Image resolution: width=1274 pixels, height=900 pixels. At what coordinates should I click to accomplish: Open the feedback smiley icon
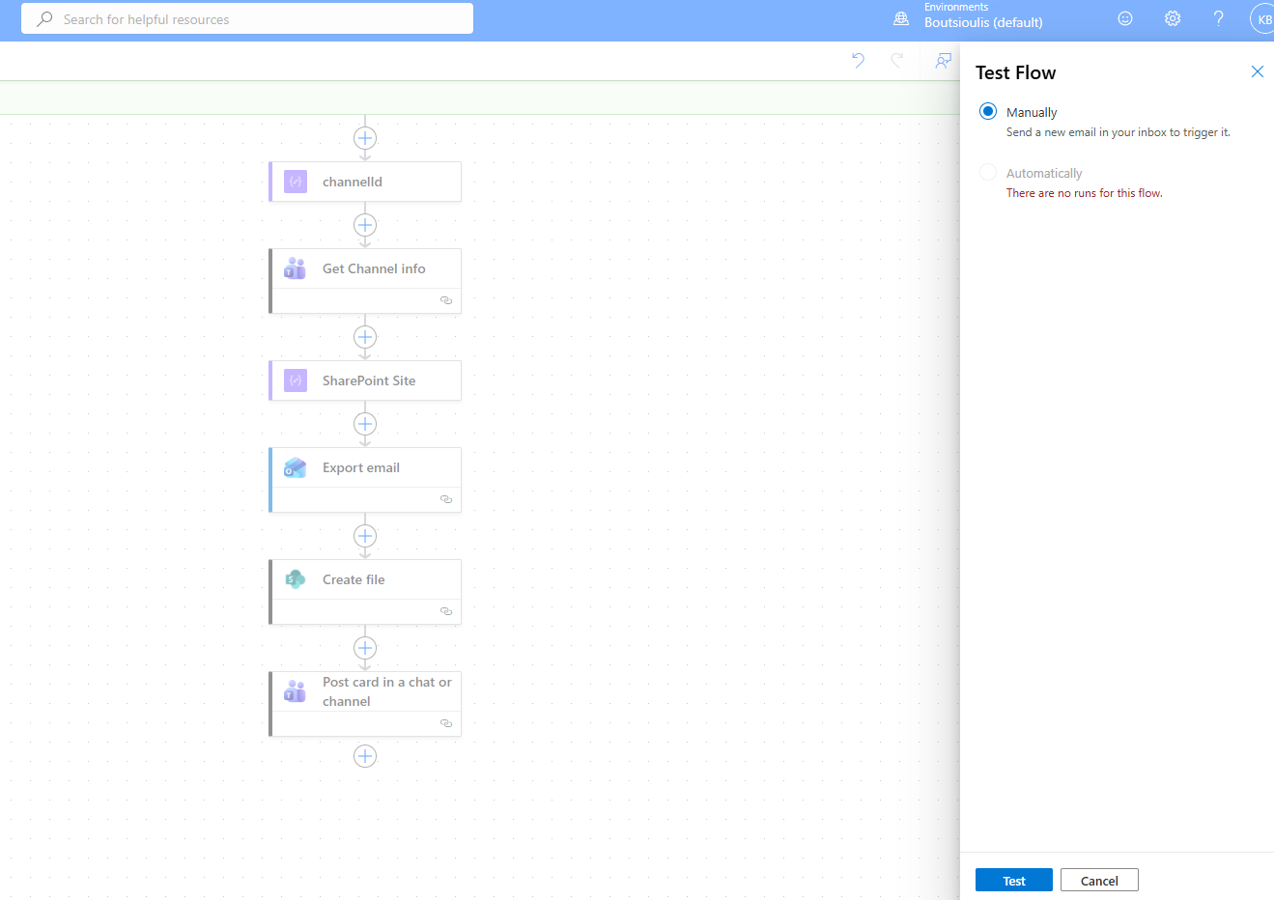[x=1125, y=18]
